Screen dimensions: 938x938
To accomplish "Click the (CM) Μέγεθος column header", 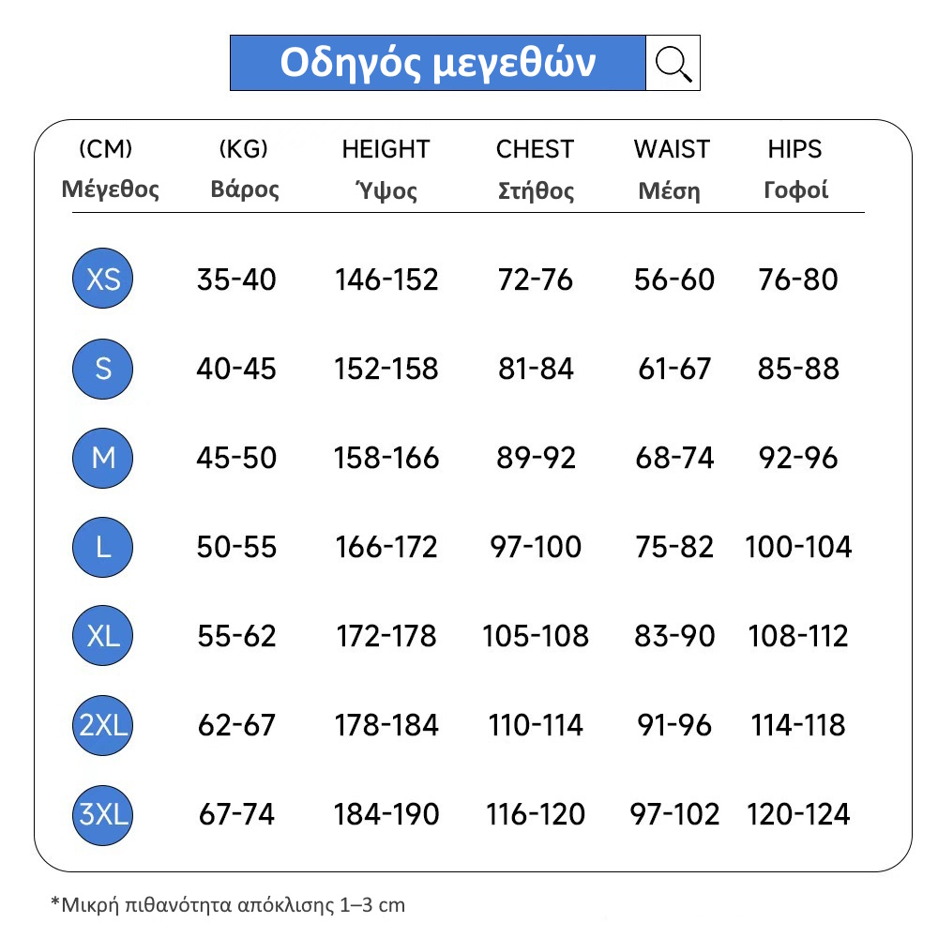I will [110, 170].
